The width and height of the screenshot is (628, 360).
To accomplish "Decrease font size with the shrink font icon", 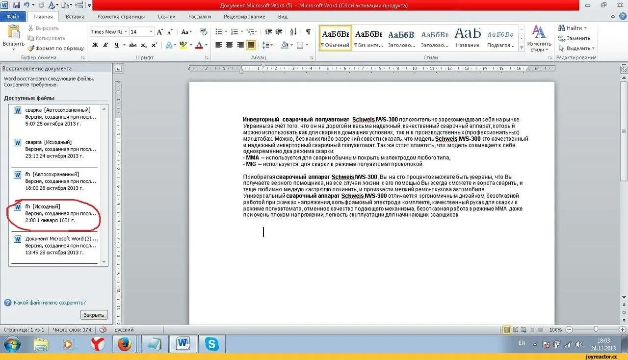I will 170,31.
